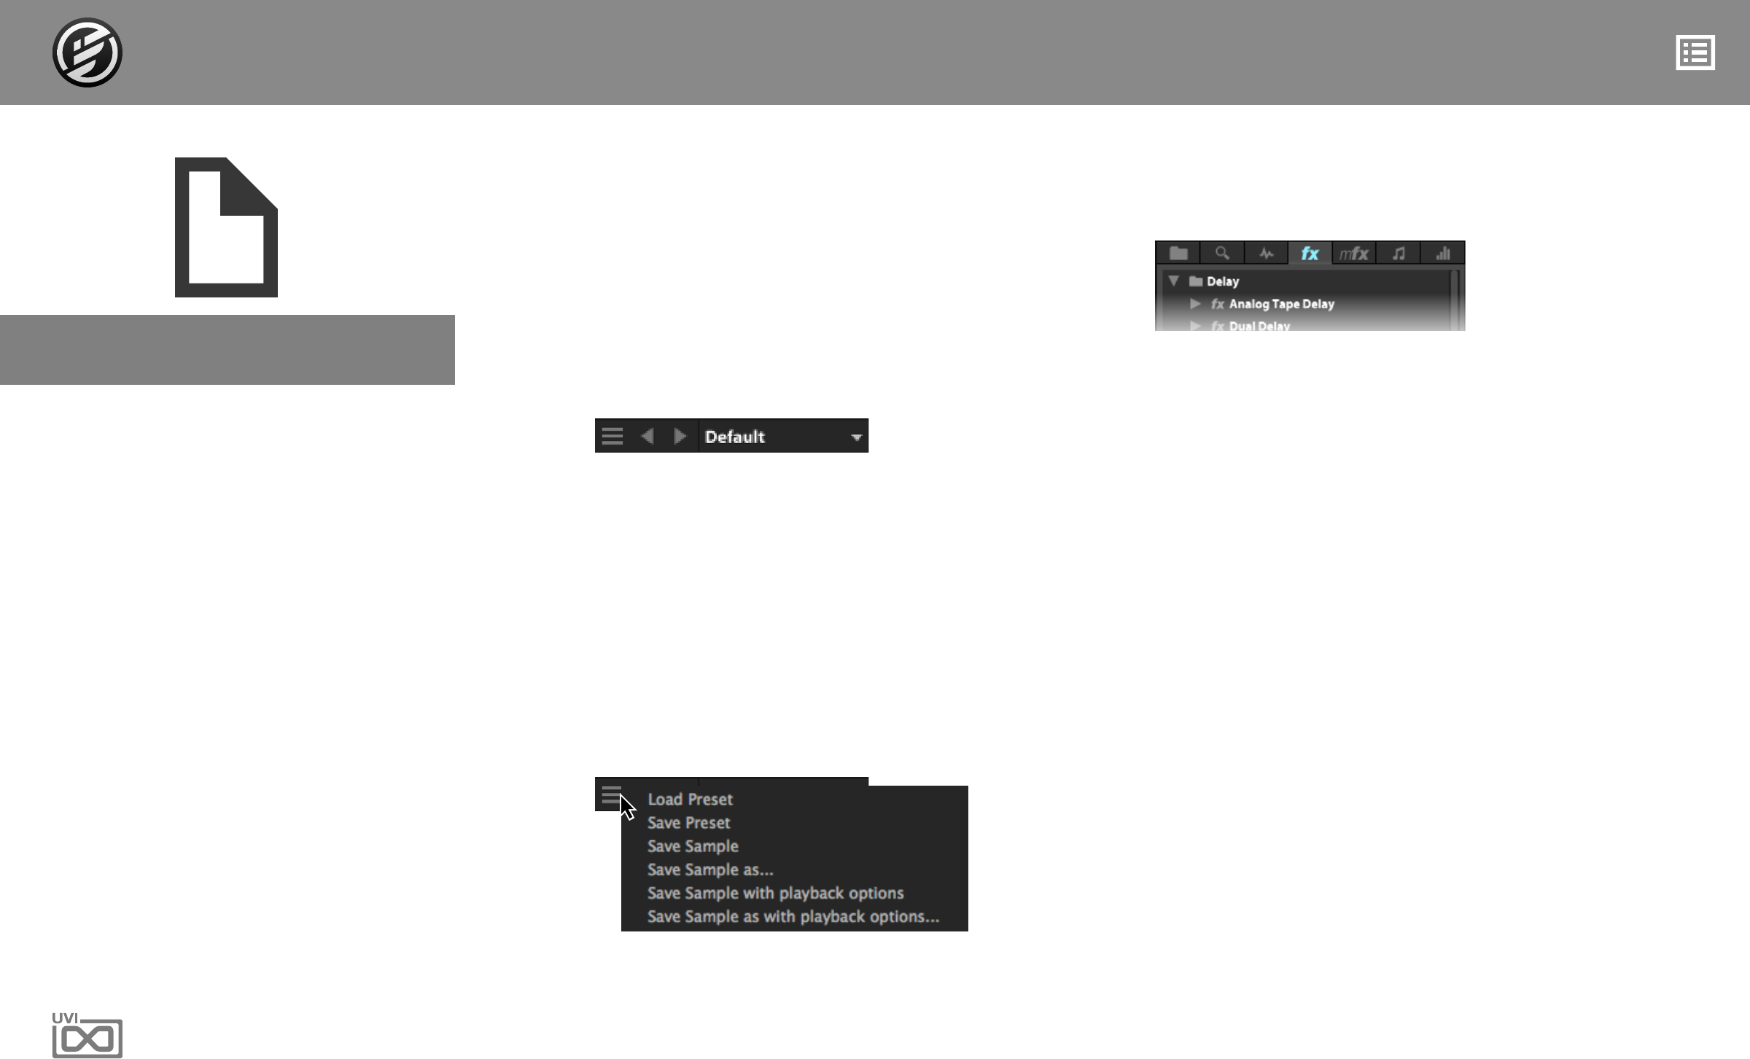Select the fx effects browser tab
The height and width of the screenshot is (1059, 1750).
pos(1310,253)
